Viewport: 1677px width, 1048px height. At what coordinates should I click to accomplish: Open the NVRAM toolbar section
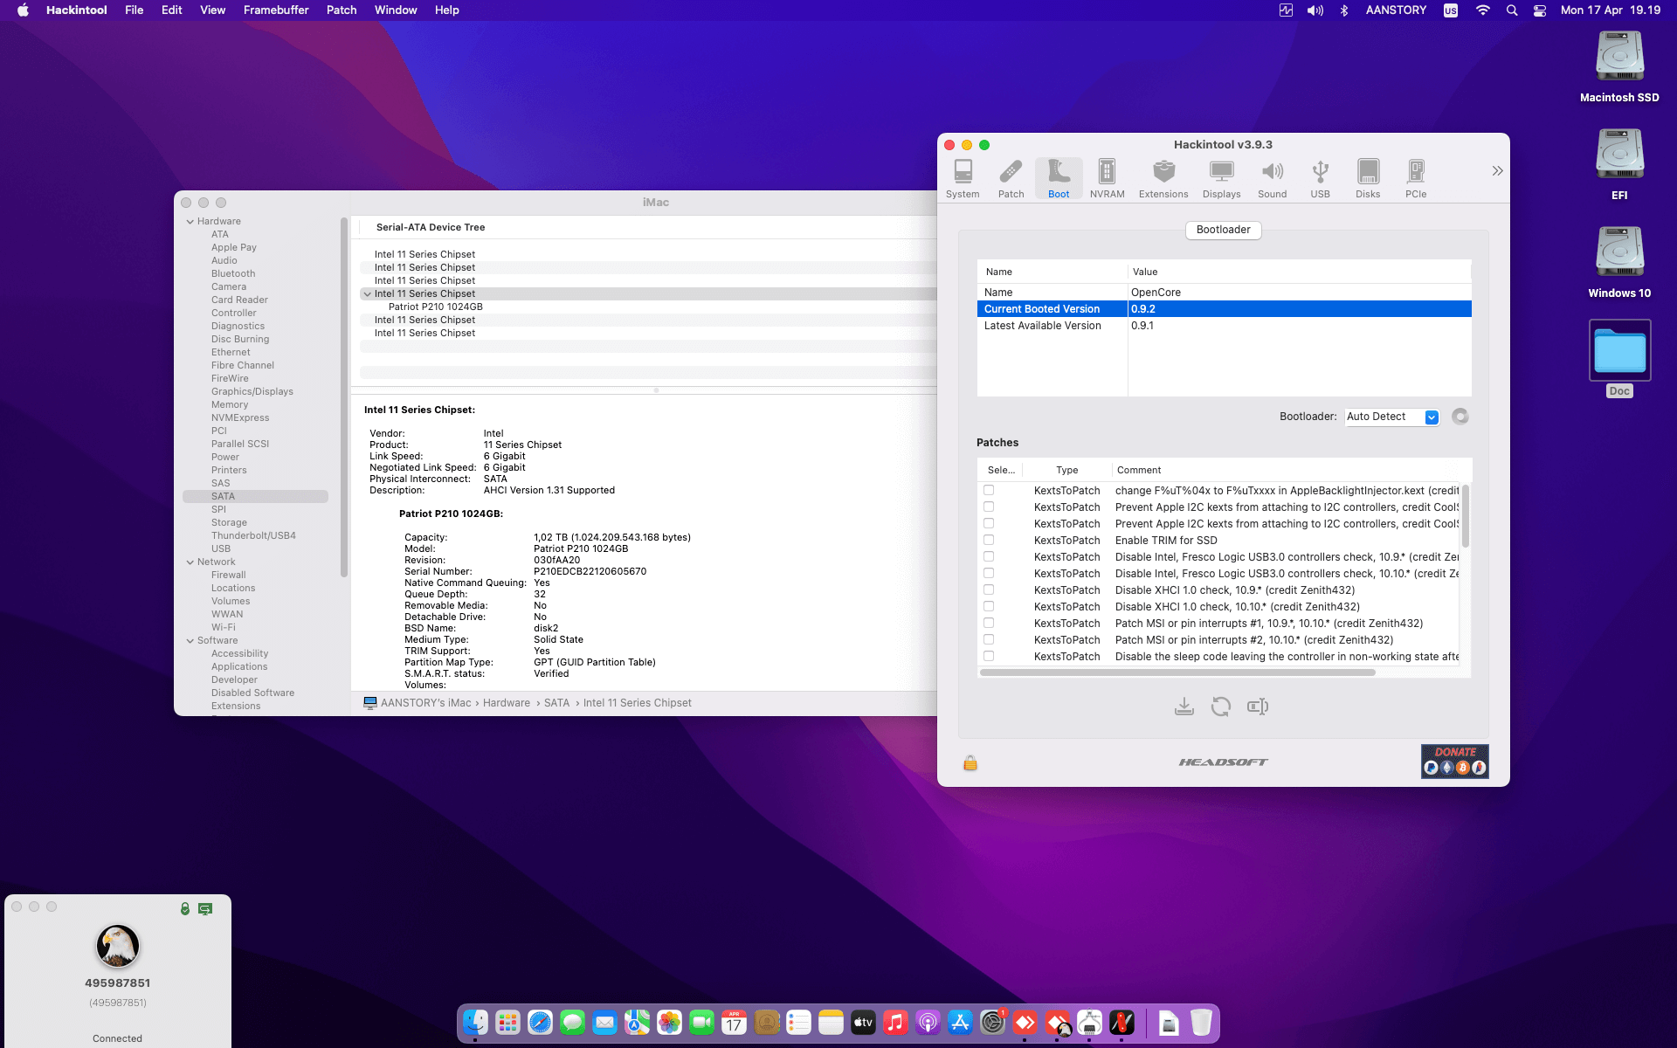1107,178
